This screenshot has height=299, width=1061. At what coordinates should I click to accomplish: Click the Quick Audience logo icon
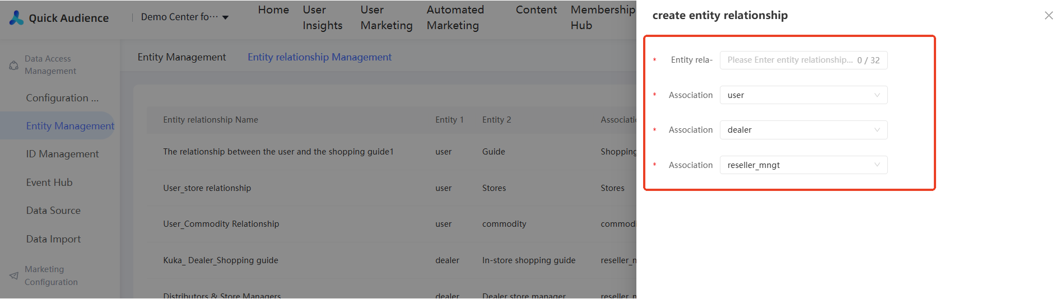pos(16,18)
